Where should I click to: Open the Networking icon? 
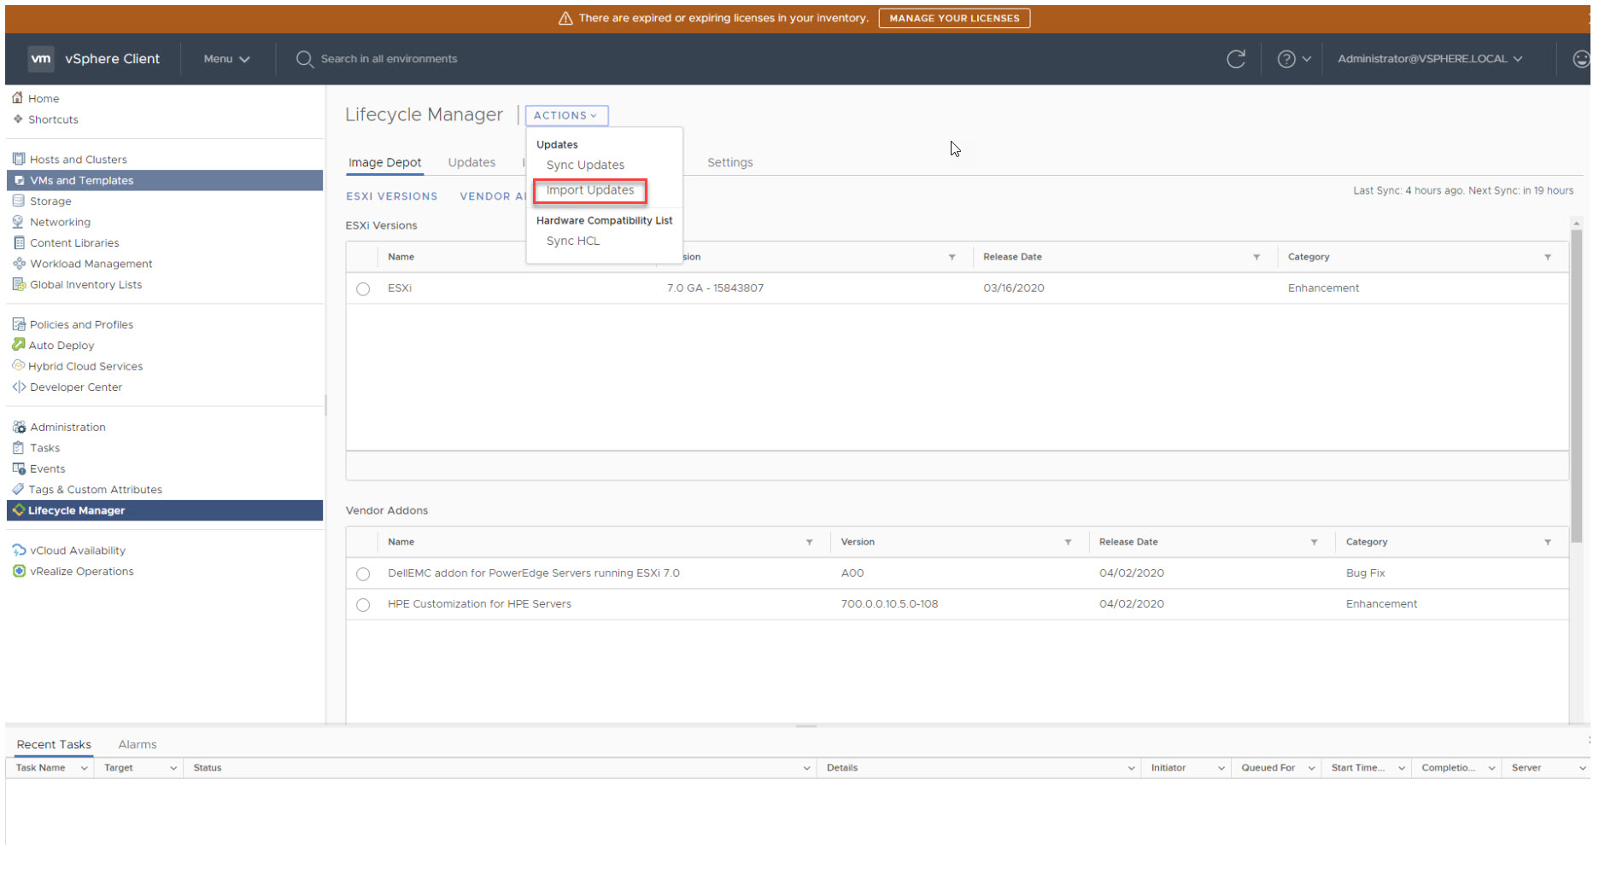pyautogui.click(x=19, y=222)
